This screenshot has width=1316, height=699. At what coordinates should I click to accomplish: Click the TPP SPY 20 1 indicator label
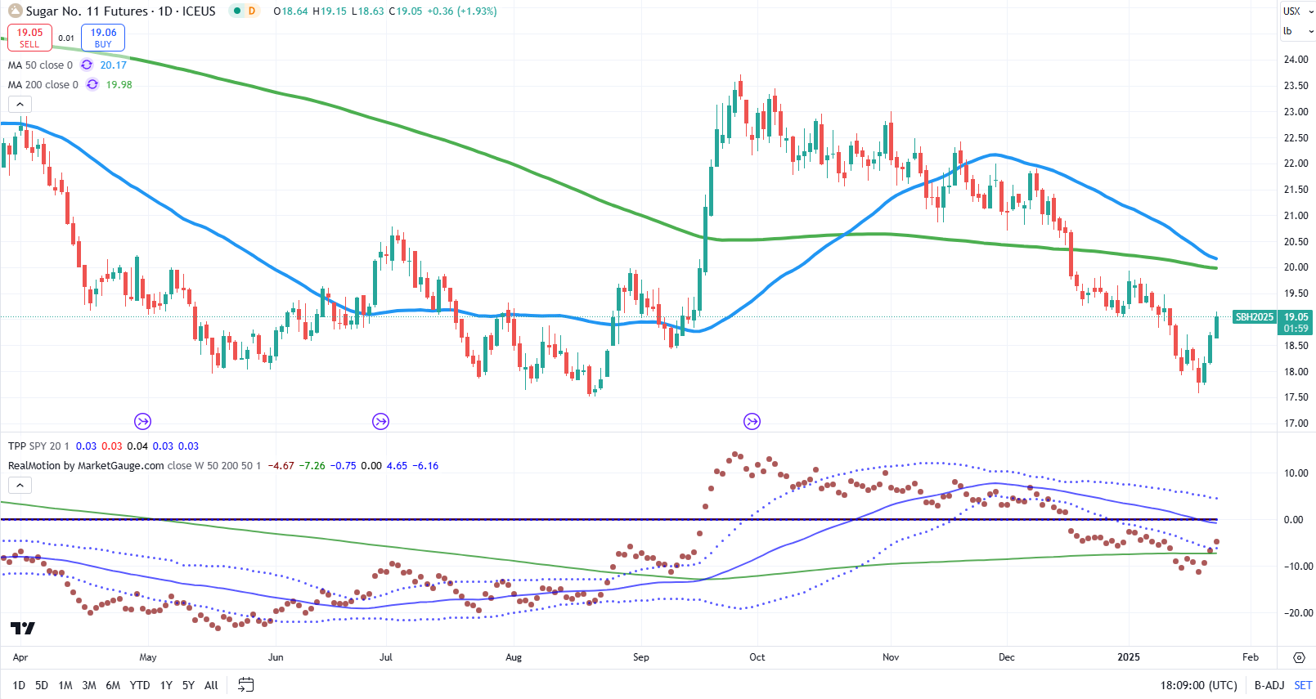click(x=38, y=446)
